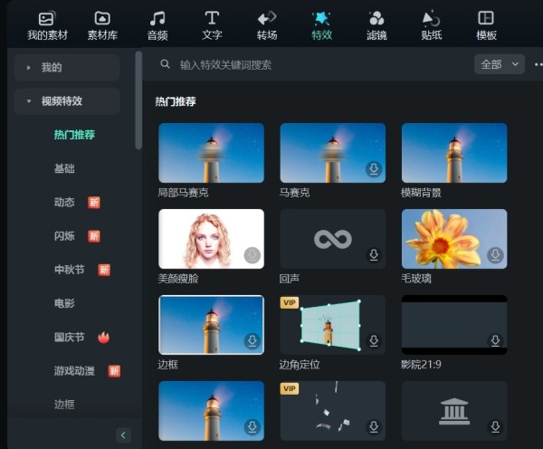Download the 美颜瘦脸 effect
Screen dimensions: 543x449
[x=252, y=255]
